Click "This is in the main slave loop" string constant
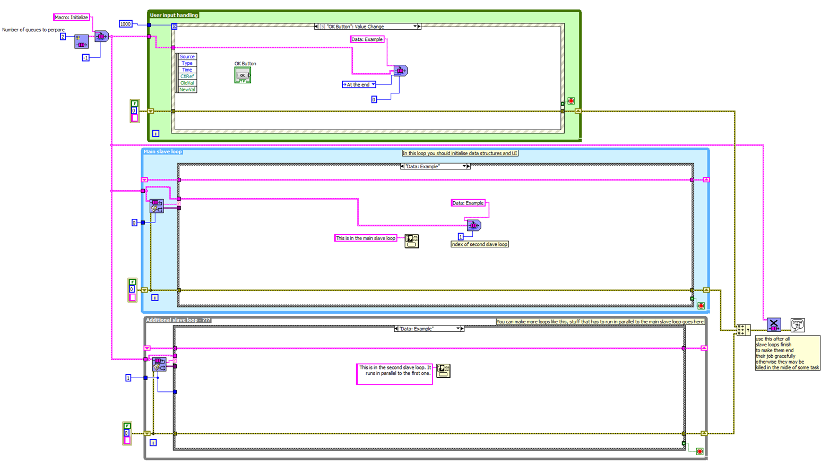The image size is (821, 471). [x=366, y=238]
